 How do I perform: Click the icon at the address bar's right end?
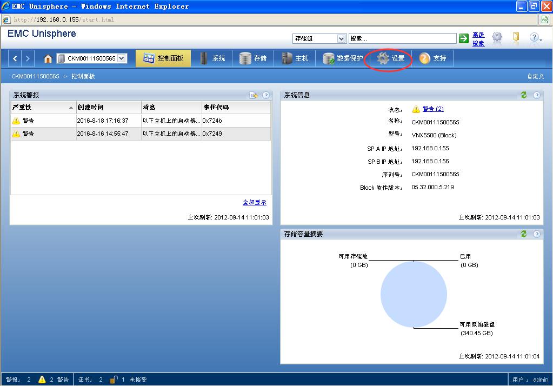tap(544, 20)
